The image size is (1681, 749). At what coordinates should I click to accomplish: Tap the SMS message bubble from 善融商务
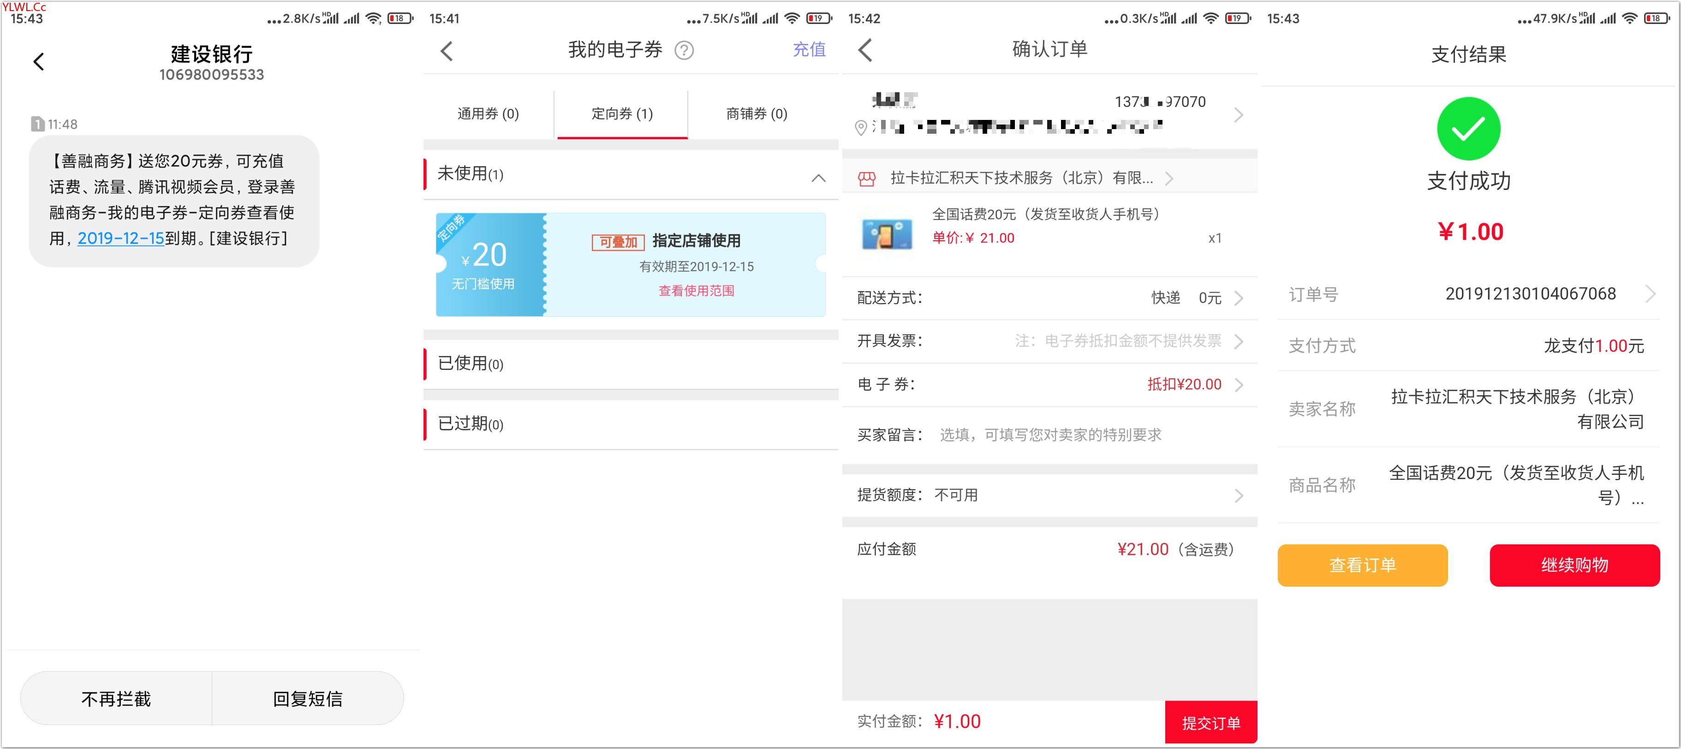click(173, 200)
